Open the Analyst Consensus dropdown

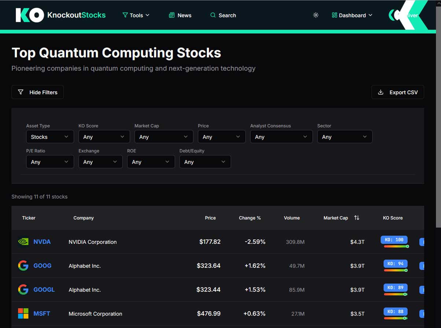(x=281, y=136)
